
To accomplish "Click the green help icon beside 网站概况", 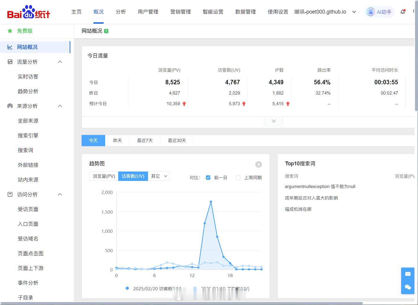I will (106, 31).
